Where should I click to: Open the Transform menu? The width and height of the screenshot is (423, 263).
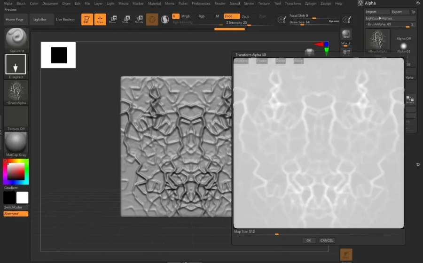point(293,3)
